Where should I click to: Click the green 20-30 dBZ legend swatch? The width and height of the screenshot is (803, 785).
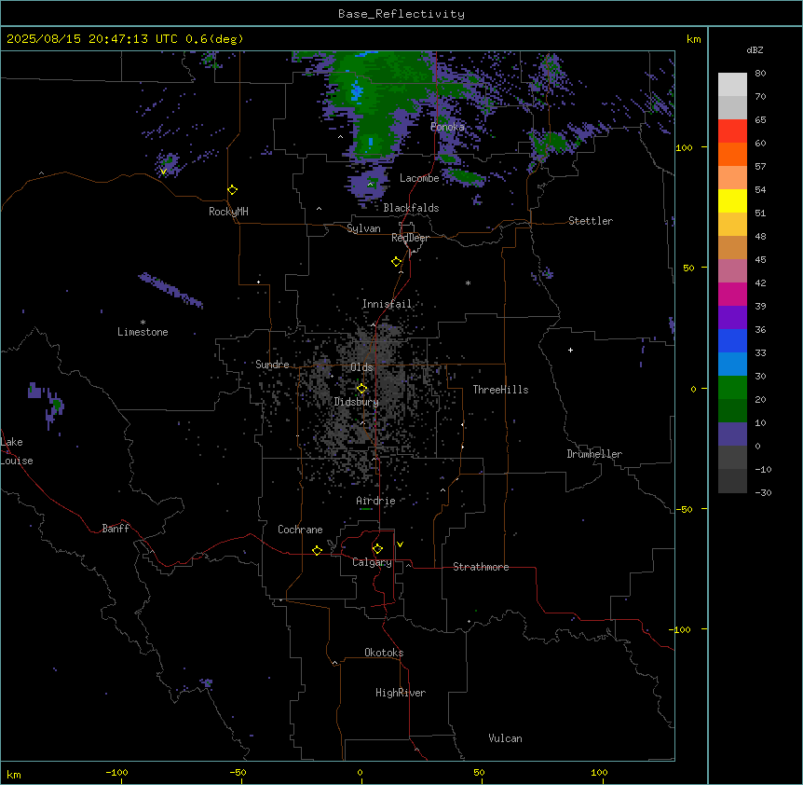click(732, 388)
